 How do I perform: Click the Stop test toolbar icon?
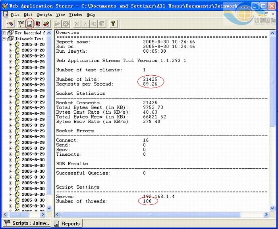pyautogui.click(x=66, y=23)
